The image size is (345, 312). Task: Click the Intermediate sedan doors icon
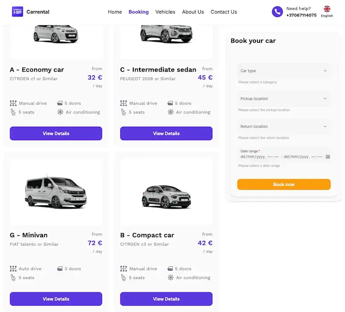[170, 103]
